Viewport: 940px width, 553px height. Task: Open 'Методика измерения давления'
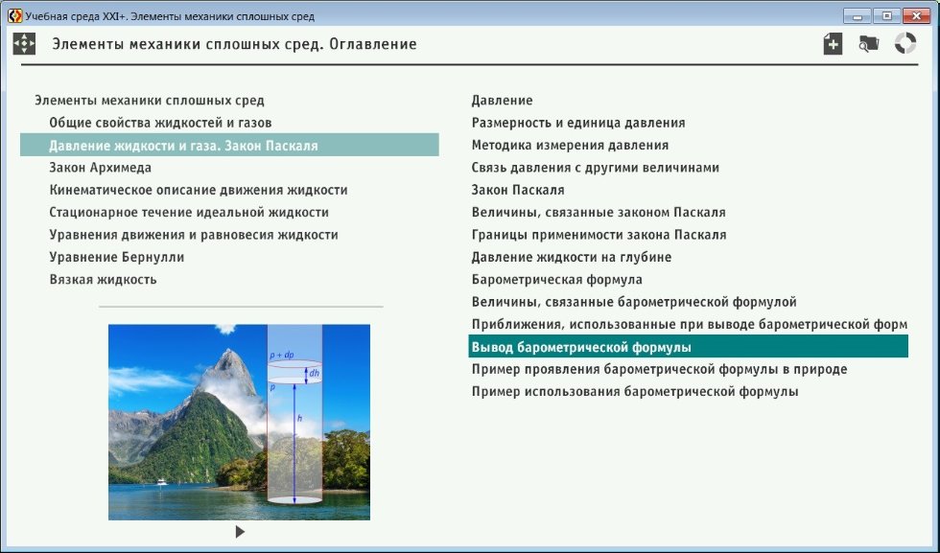pyautogui.click(x=572, y=145)
